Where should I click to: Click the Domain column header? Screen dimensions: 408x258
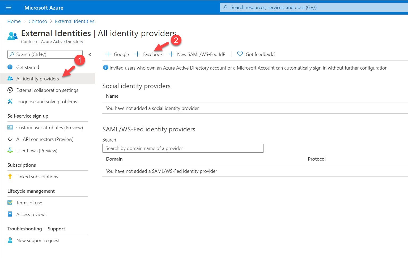[114, 159]
